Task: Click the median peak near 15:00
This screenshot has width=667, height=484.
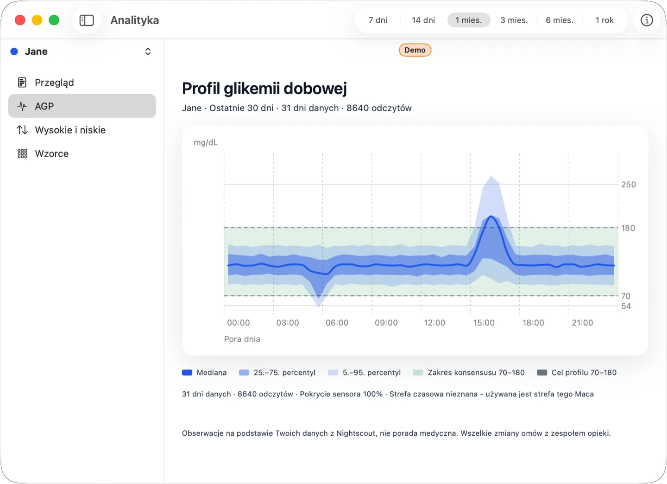Action: tap(491, 217)
